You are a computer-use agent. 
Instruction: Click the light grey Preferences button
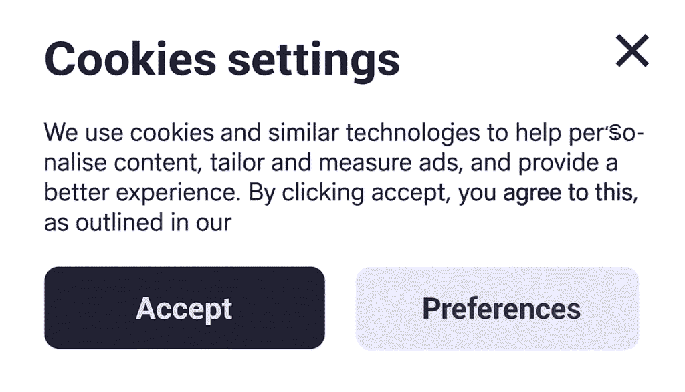click(x=497, y=309)
